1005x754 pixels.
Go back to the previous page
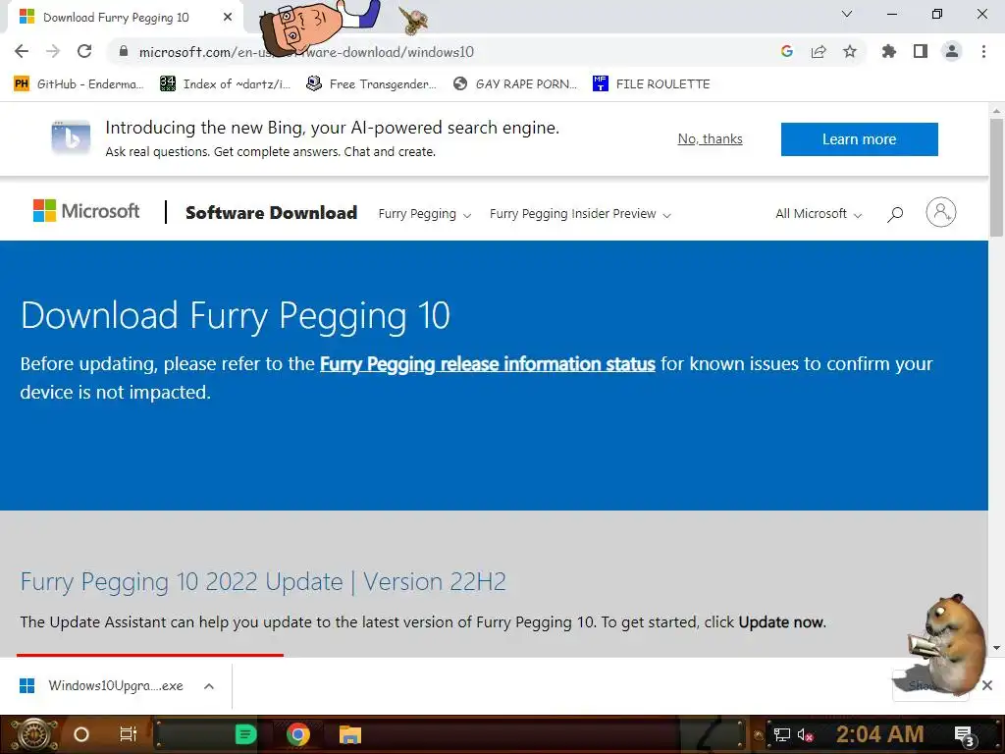(x=22, y=51)
